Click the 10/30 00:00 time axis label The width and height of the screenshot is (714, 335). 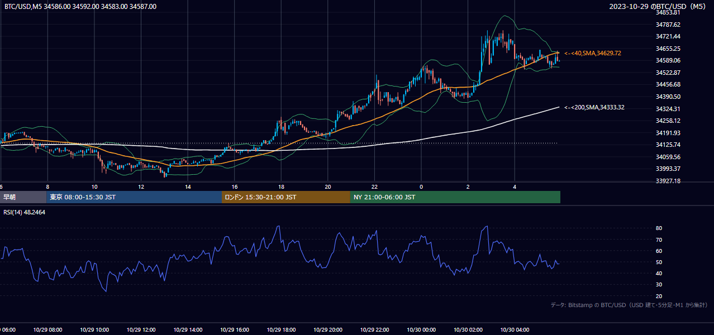421,330
